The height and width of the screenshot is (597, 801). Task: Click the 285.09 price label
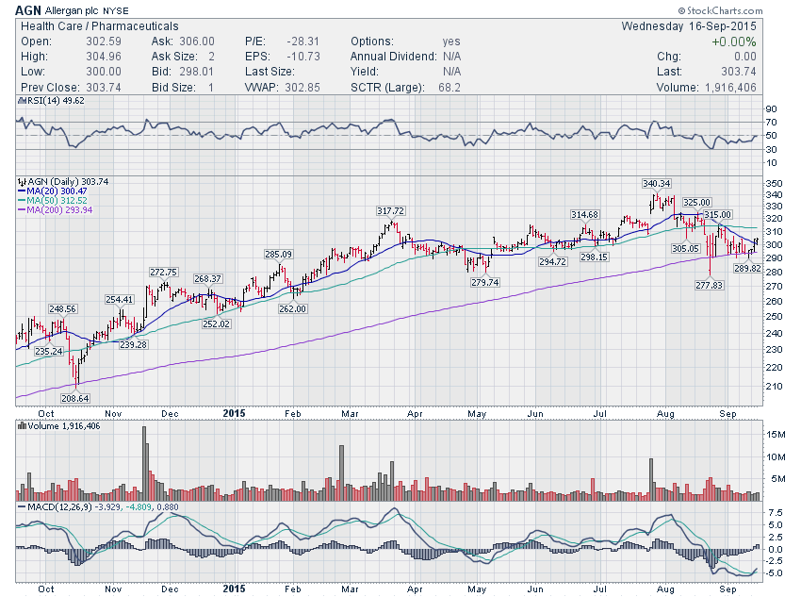click(278, 254)
